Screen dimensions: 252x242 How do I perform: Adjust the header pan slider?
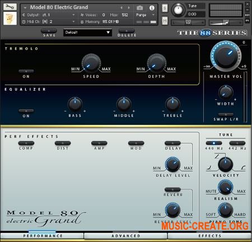[x=188, y=22]
